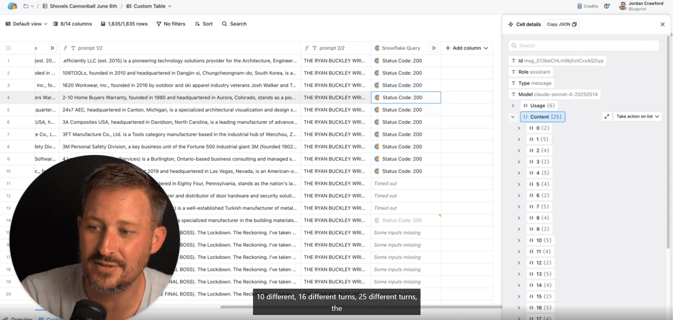Click the 1,835/1,835 rows indicator
The height and width of the screenshot is (320, 673).
pos(124,24)
